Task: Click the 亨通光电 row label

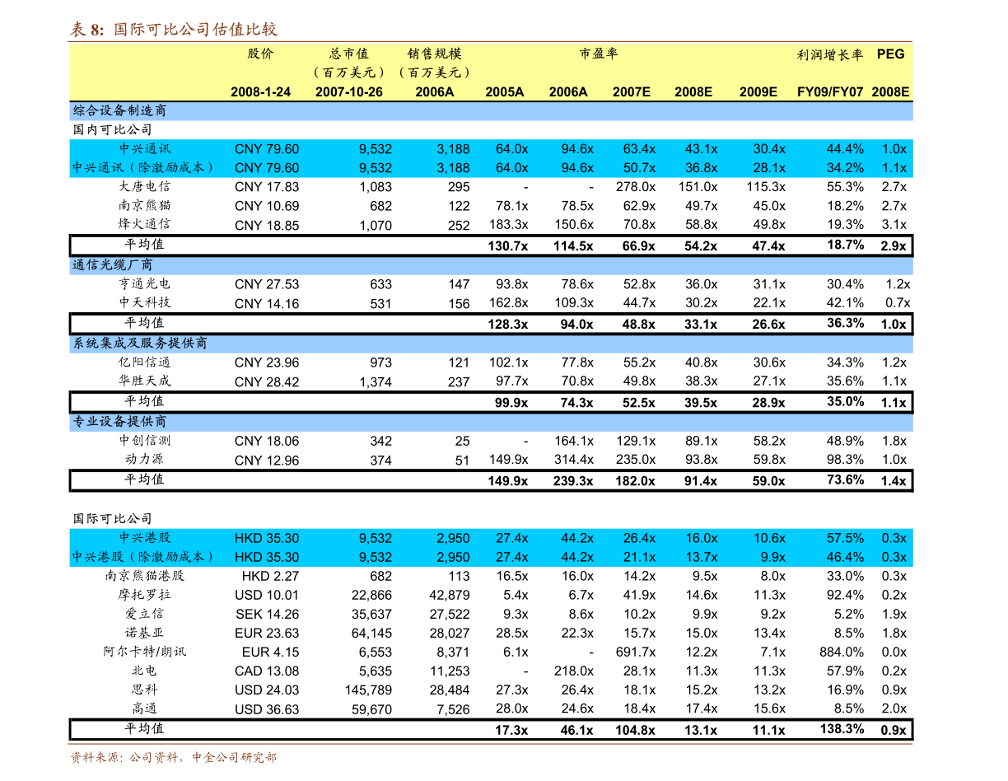Action: [144, 283]
